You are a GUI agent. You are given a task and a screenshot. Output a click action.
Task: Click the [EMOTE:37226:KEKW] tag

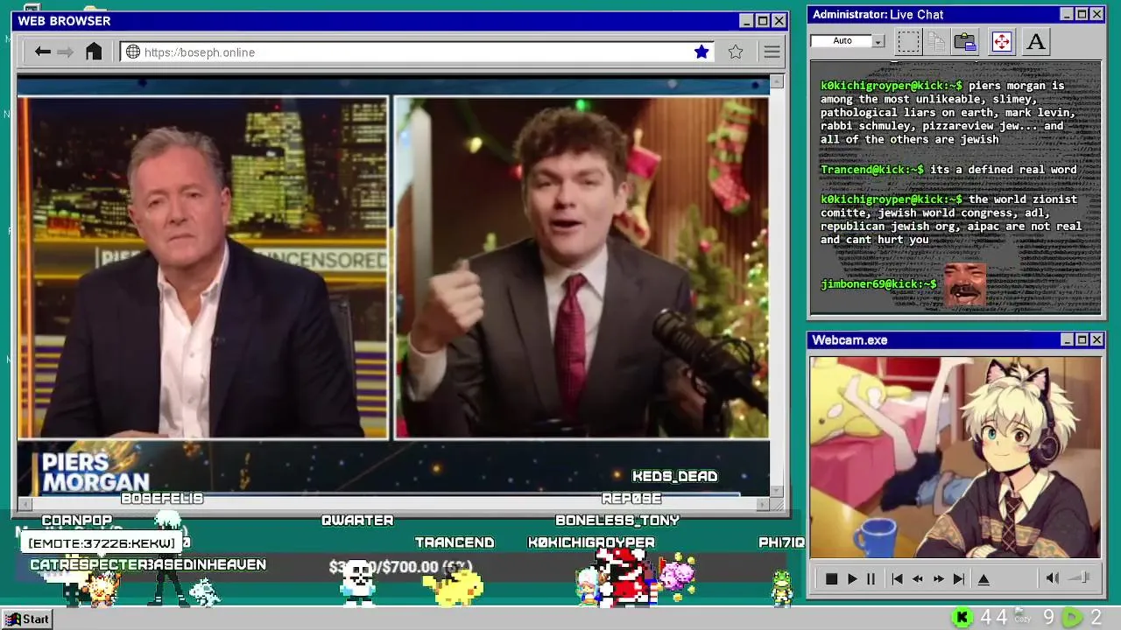(102, 543)
